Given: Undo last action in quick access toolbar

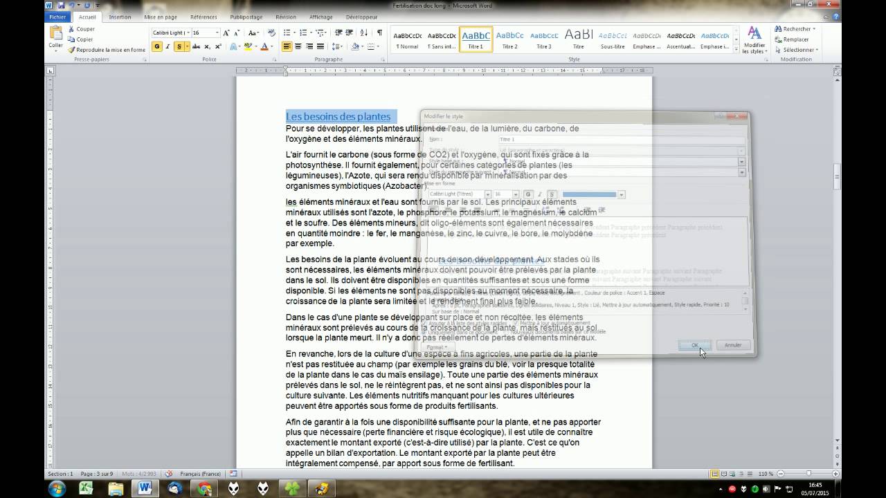Looking at the screenshot, I should point(71,5).
